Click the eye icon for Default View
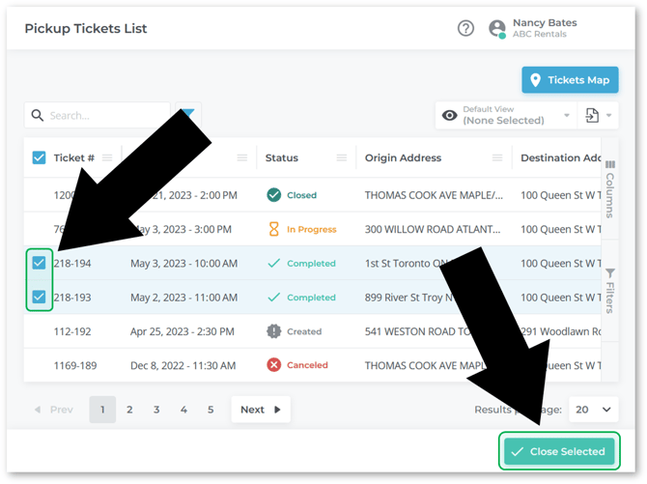Screen dimensions: 647x484 coord(449,116)
